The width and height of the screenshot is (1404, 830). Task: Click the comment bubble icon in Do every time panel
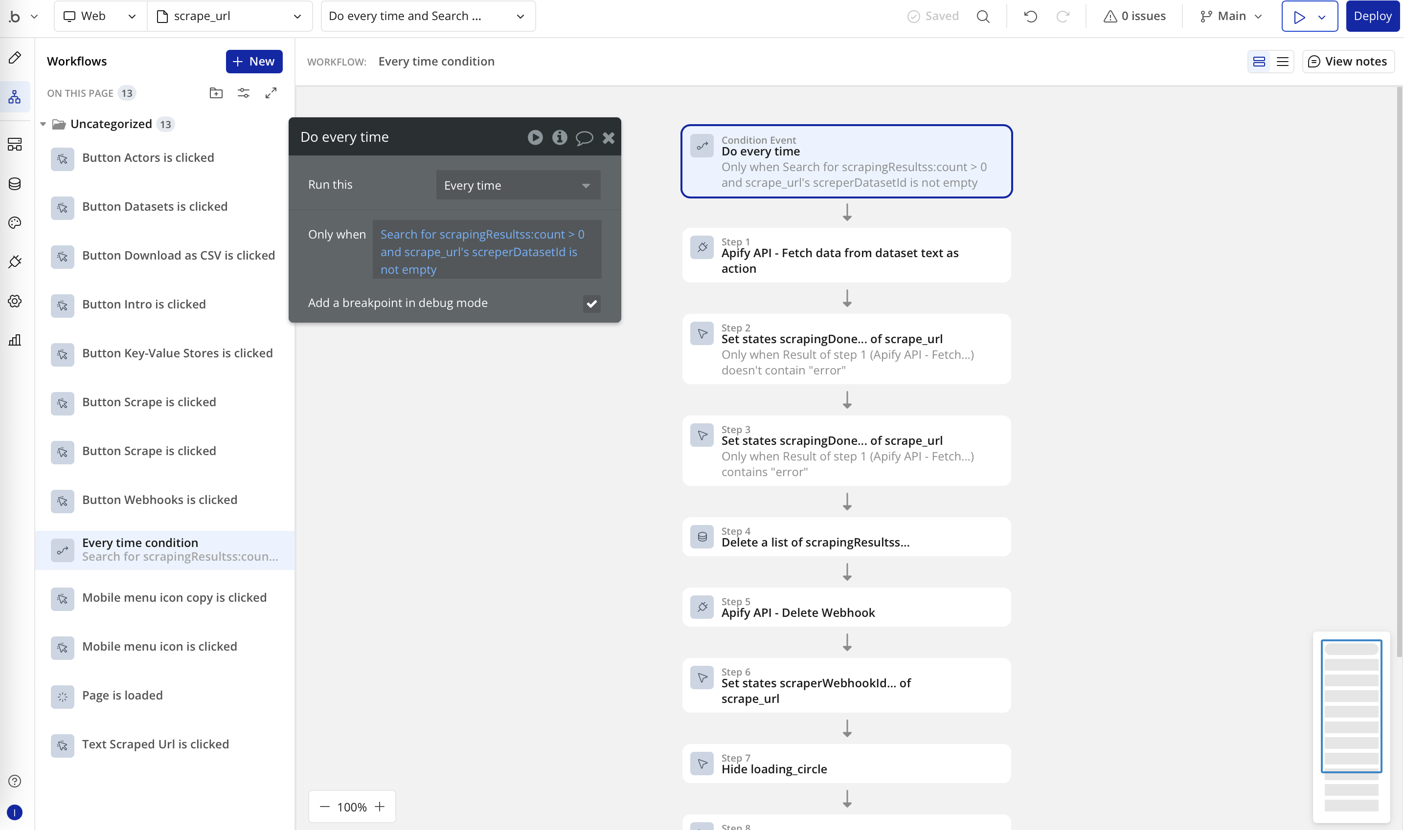(x=584, y=137)
